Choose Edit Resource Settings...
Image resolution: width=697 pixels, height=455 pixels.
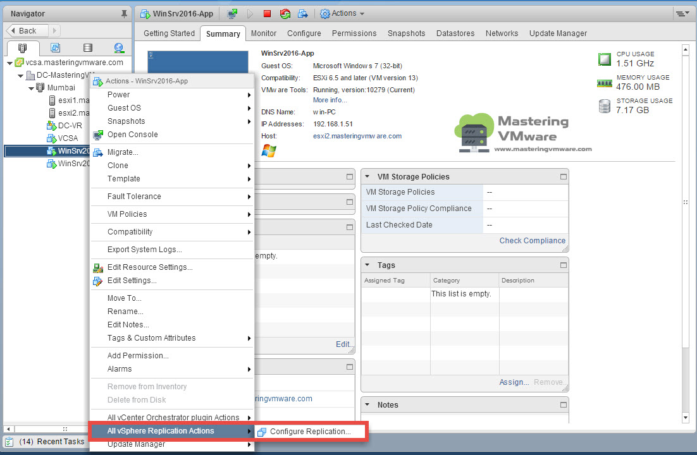point(172,267)
